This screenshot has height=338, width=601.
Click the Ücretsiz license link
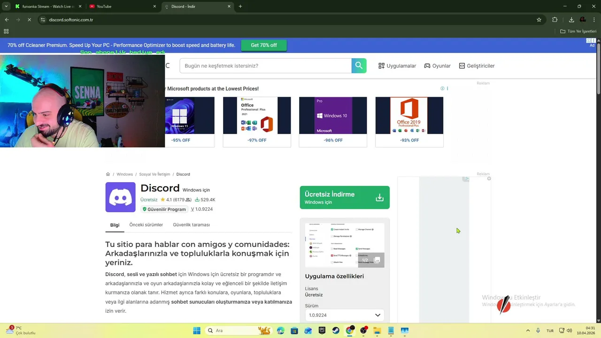point(149,200)
